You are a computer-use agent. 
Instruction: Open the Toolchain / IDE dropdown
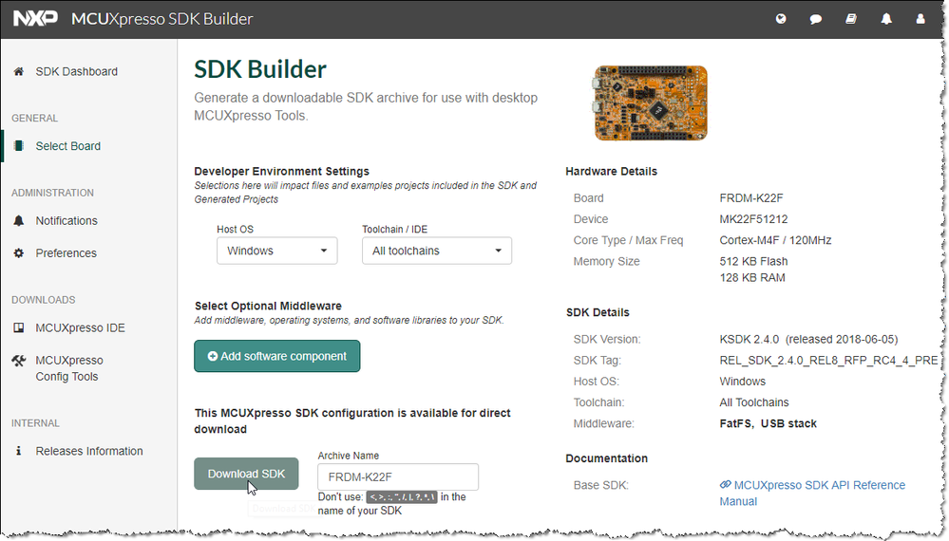tap(437, 251)
